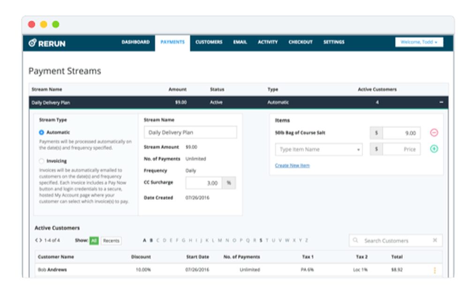Go to previous customers page arrow
This screenshot has width=469, height=296.
(x=37, y=240)
